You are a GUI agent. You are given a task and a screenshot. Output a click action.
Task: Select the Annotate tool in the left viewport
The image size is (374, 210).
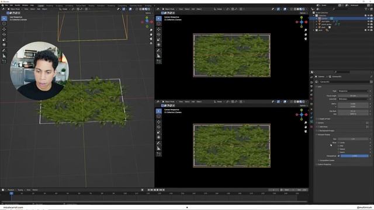coord(4,51)
